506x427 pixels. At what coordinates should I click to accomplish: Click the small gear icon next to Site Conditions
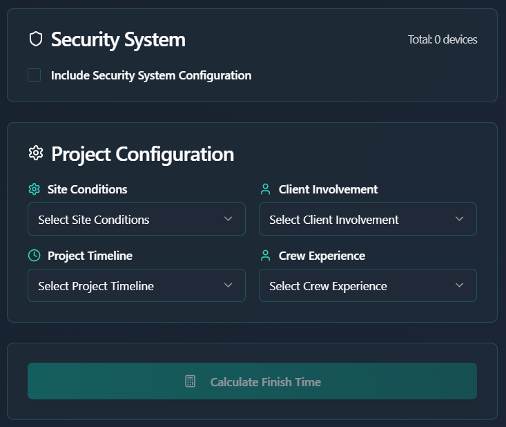pos(34,189)
